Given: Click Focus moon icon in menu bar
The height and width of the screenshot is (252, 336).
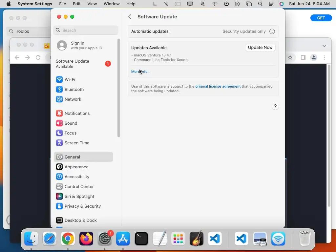Looking at the screenshot, I should (x=155, y=4).
